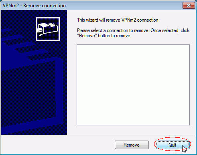Click the top row of the connection list
This screenshot has width=197, height=155.
coord(133,47)
